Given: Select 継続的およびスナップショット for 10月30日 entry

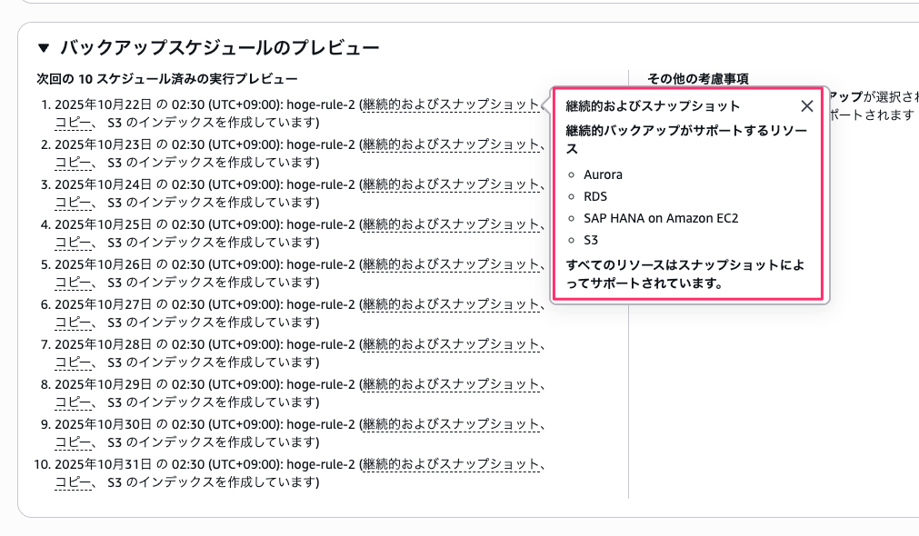Looking at the screenshot, I should click(x=450, y=424).
